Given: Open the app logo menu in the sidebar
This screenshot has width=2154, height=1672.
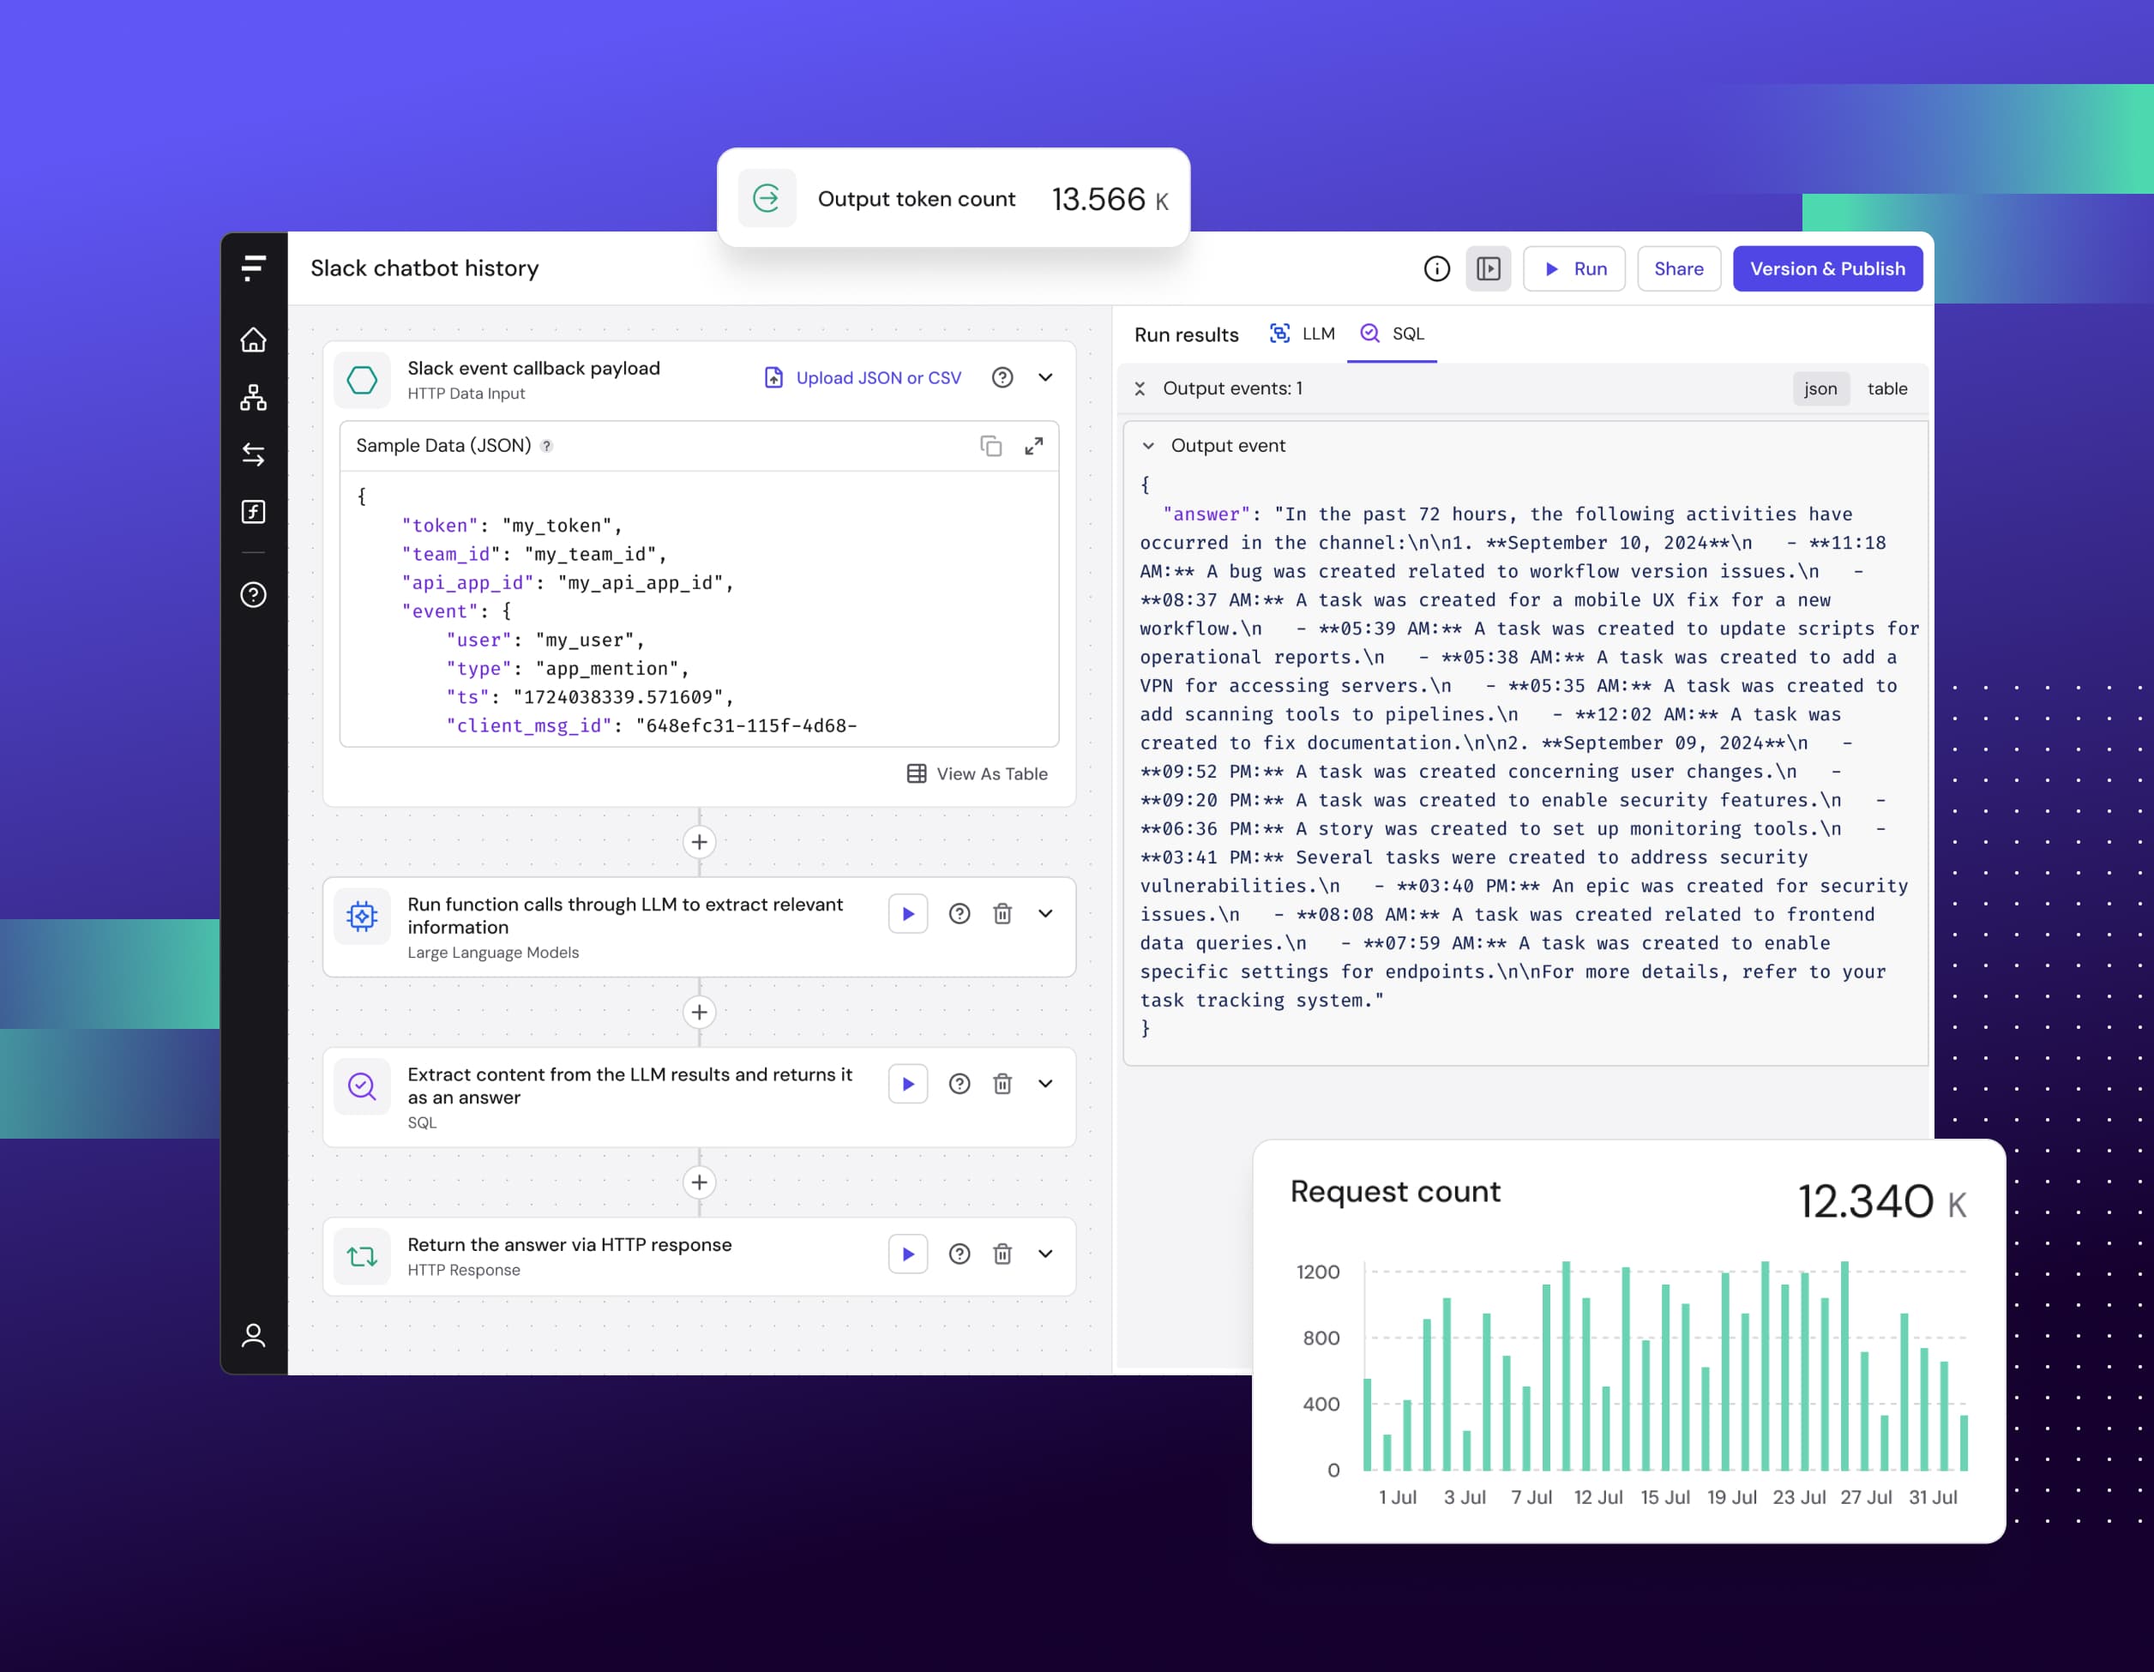Looking at the screenshot, I should click(x=254, y=268).
